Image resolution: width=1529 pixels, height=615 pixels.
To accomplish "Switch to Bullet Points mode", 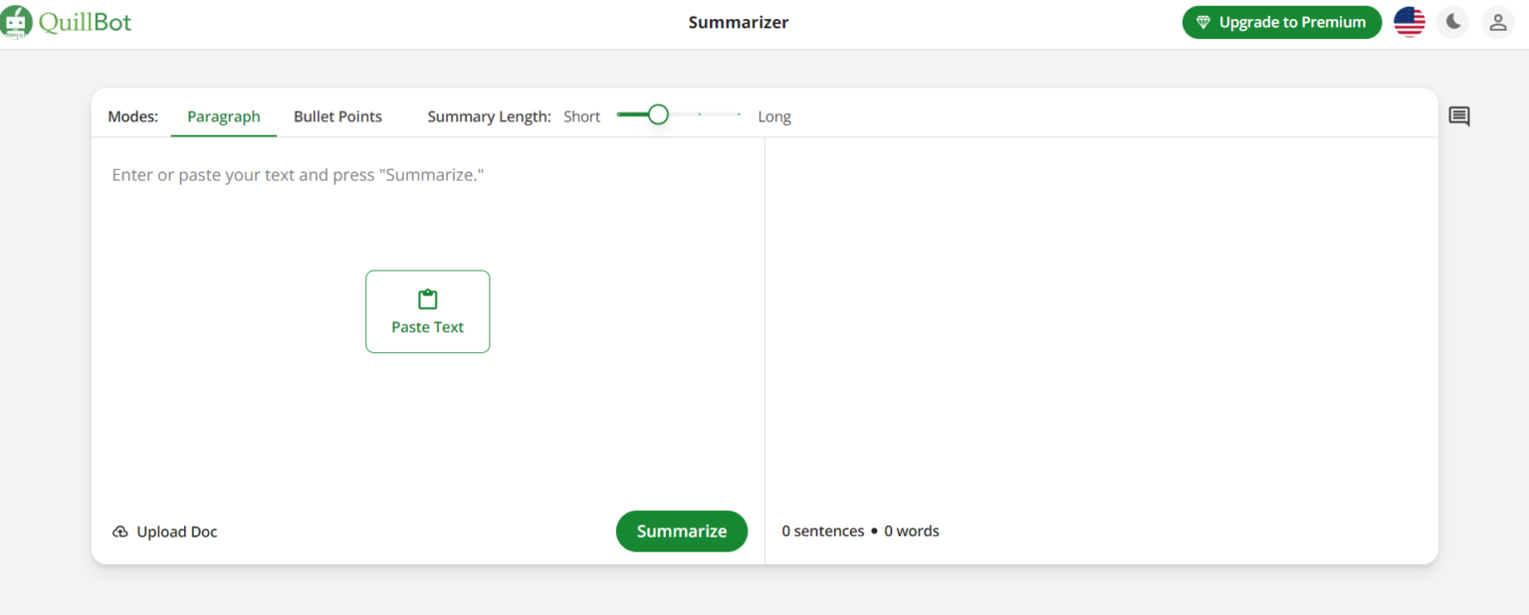I will pyautogui.click(x=337, y=116).
